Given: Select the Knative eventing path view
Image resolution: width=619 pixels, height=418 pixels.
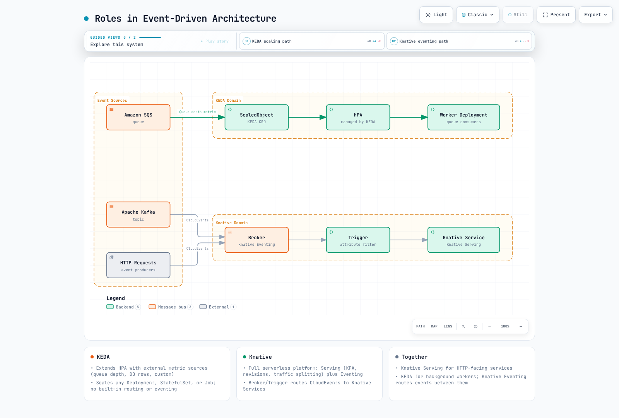Looking at the screenshot, I should tap(459, 41).
